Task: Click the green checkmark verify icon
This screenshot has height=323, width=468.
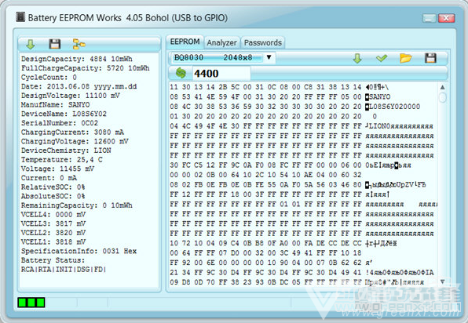Action: coord(382,58)
